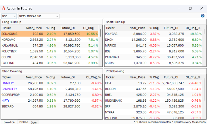Select IDEA in Profit Booking

click(108, 83)
